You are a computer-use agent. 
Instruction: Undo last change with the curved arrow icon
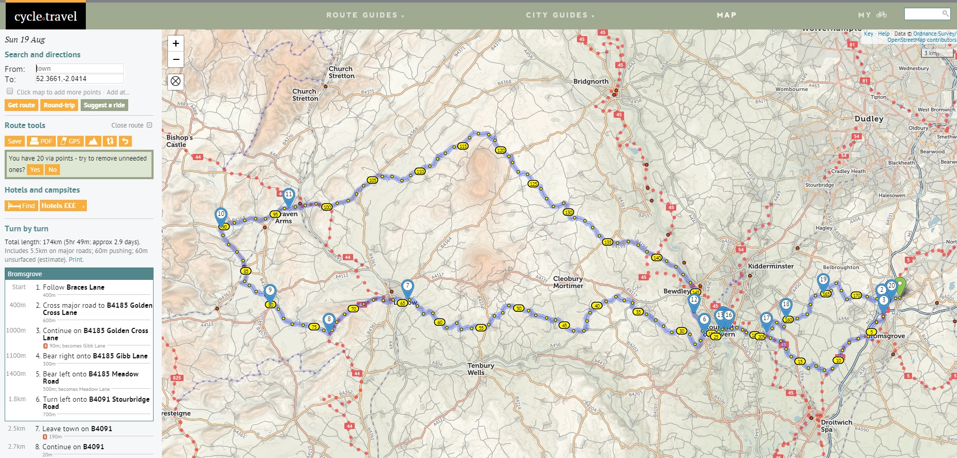point(125,141)
